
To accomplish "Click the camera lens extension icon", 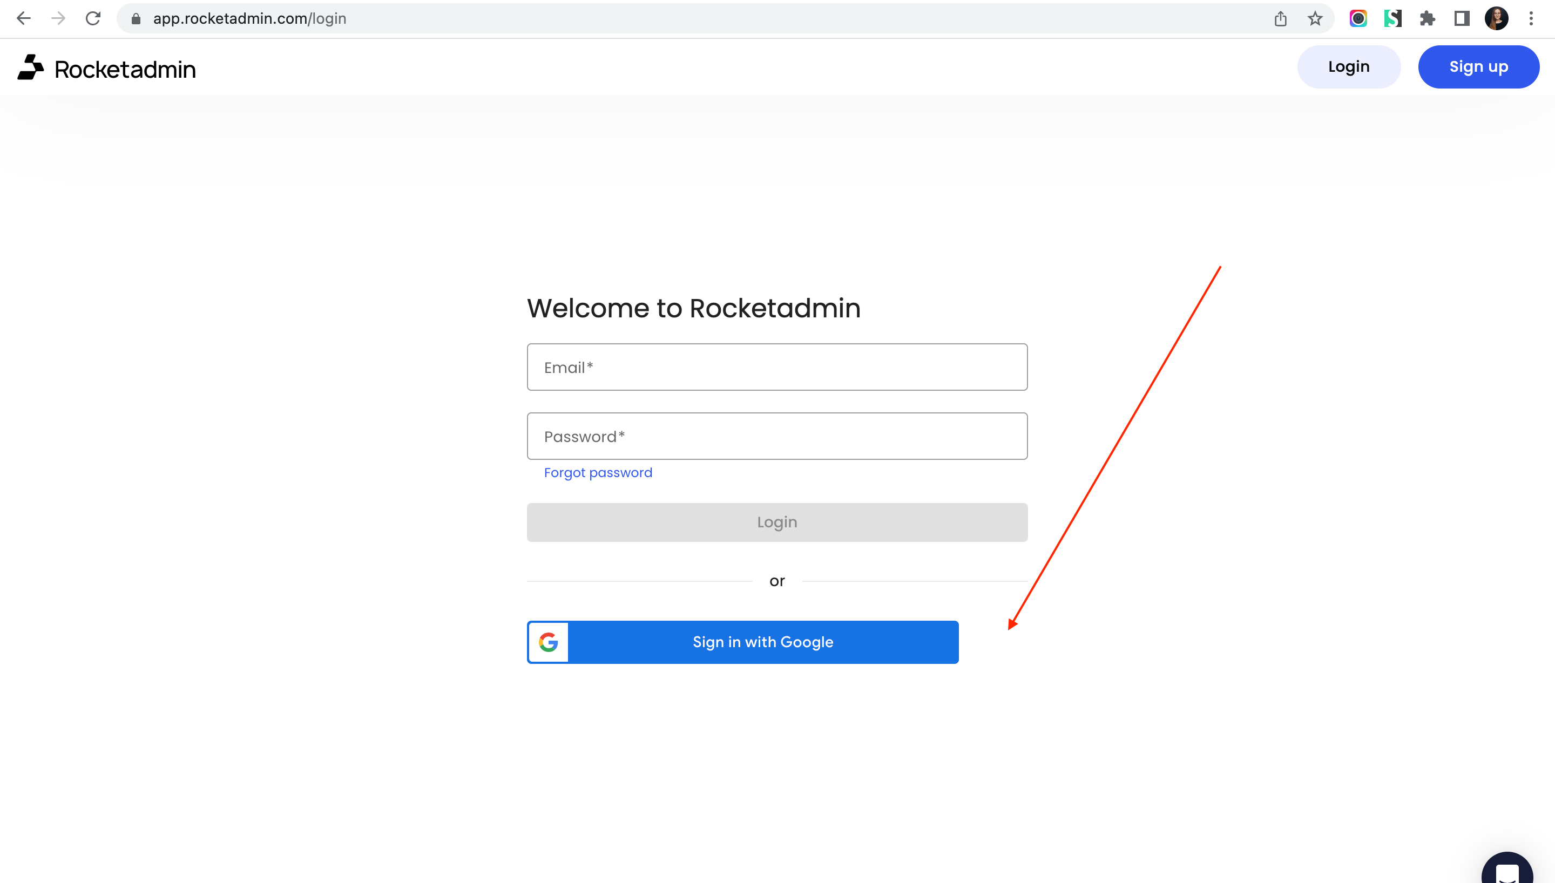I will click(1358, 18).
